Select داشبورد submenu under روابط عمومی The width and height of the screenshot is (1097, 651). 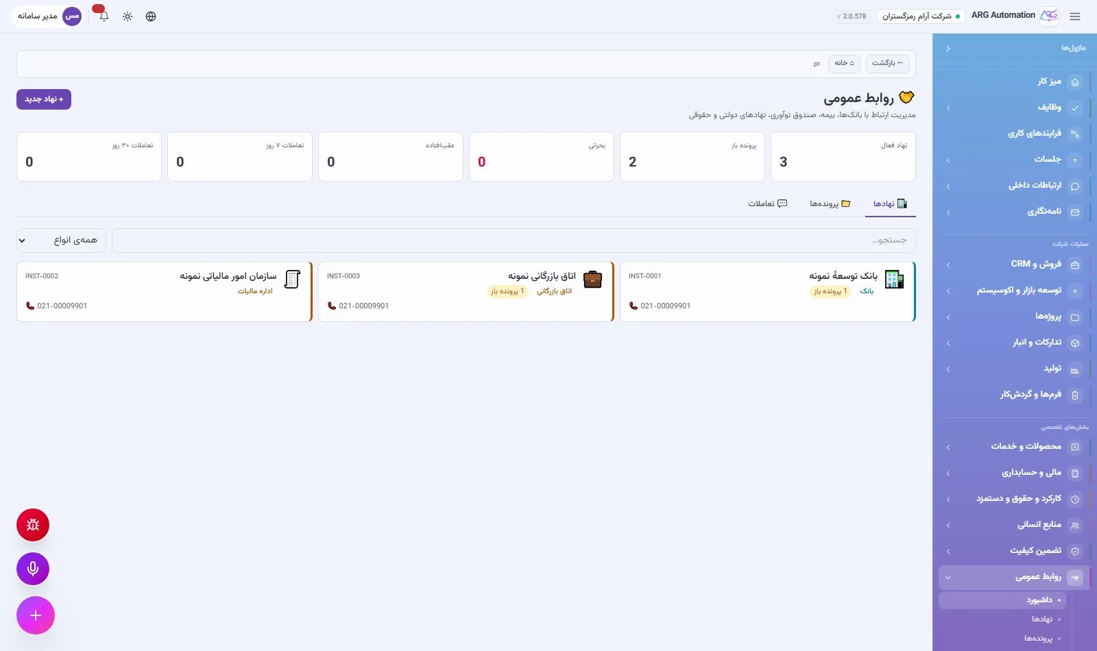coord(1002,600)
